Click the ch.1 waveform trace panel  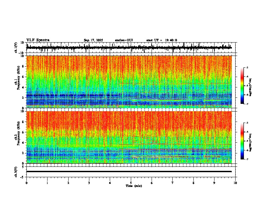[131, 48]
